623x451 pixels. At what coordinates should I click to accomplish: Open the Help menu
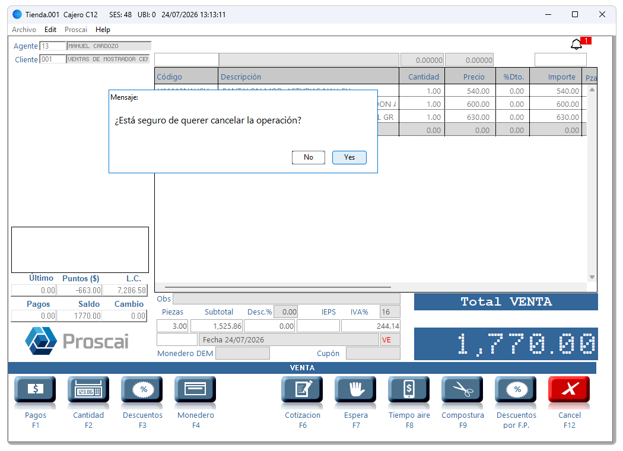(103, 30)
